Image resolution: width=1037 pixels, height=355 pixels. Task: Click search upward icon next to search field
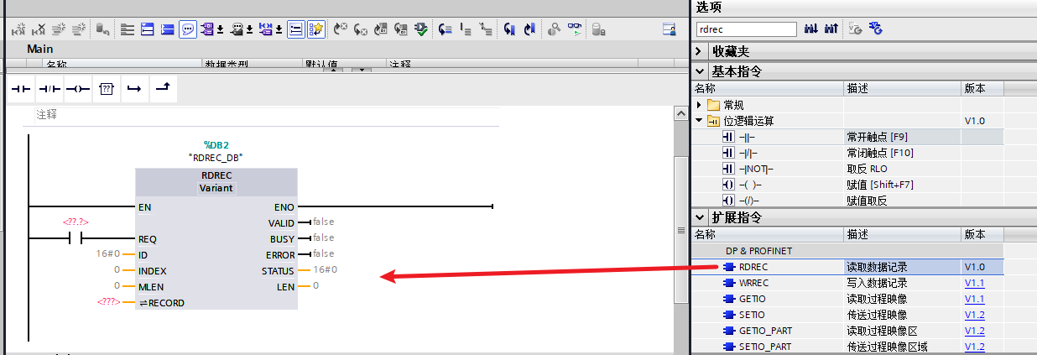831,29
